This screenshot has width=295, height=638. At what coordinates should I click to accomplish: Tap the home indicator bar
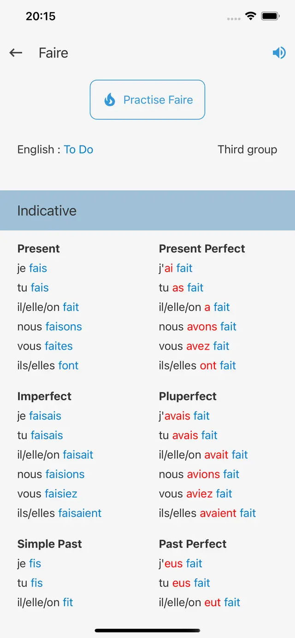(x=147, y=630)
